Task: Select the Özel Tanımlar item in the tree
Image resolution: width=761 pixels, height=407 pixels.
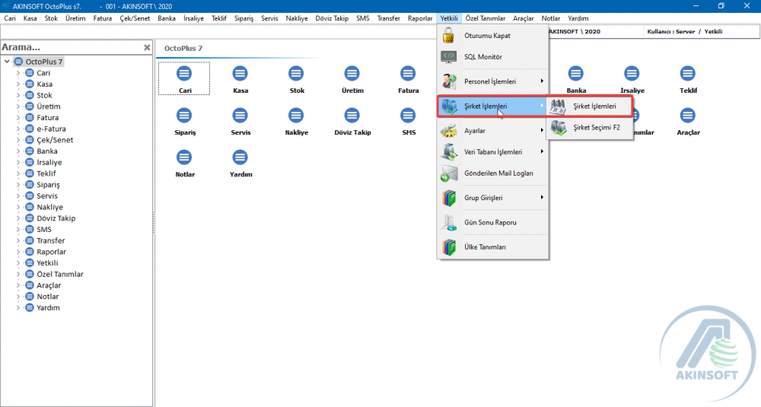Action: 60,274
